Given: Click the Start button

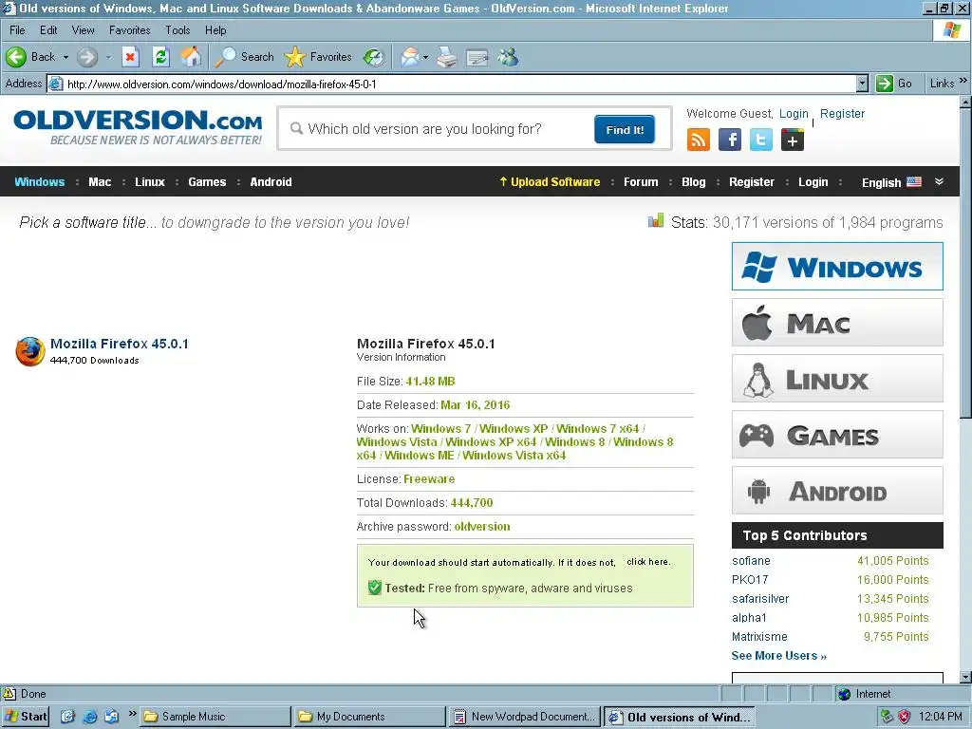Looking at the screenshot, I should (x=25, y=717).
